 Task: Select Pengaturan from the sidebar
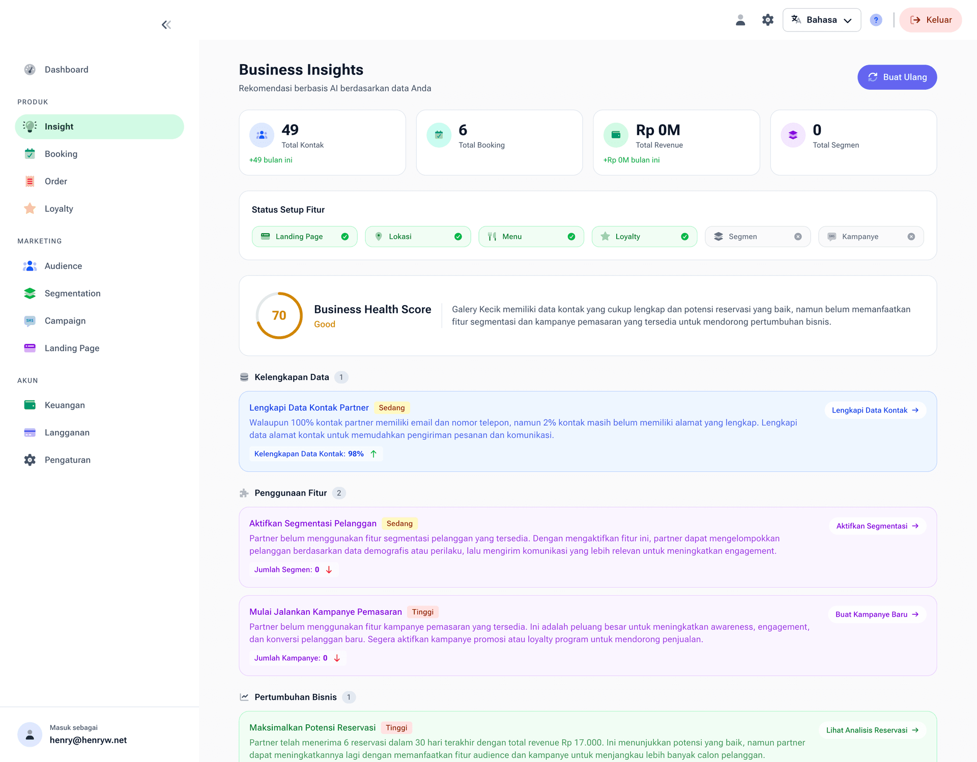[68, 459]
